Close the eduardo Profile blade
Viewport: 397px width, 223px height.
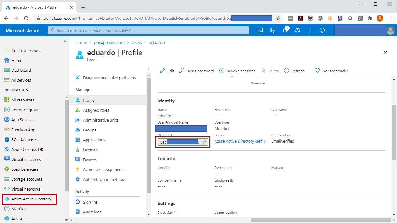pos(386,53)
